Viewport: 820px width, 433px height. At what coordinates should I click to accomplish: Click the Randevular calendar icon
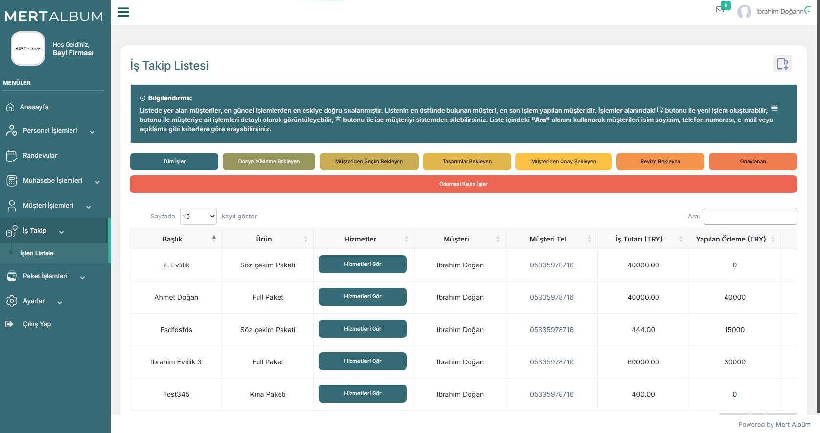11,156
